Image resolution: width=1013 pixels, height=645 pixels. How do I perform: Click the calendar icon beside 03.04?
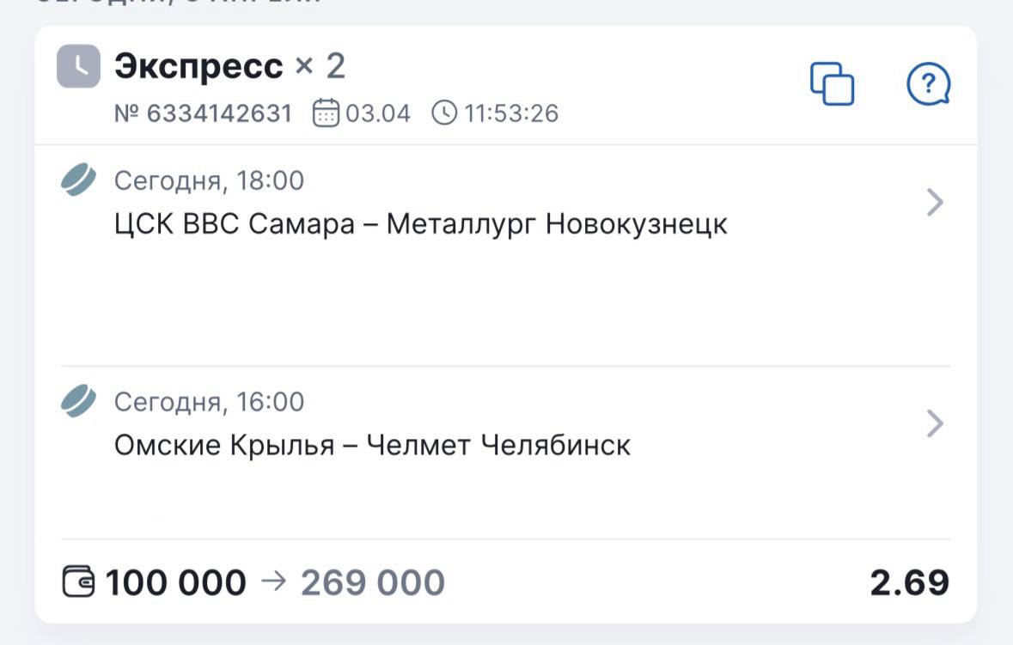[326, 113]
